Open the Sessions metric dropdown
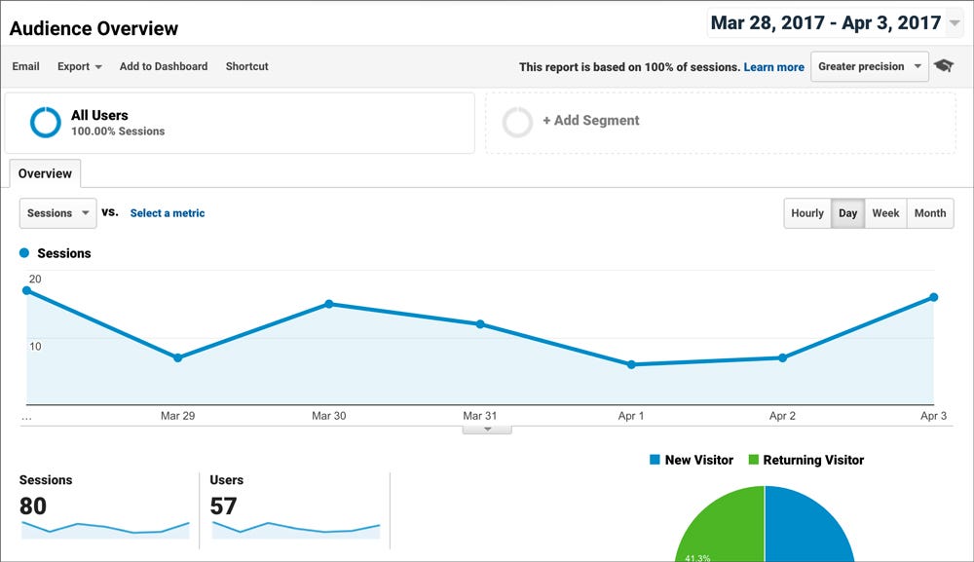The width and height of the screenshot is (974, 562). [x=57, y=213]
